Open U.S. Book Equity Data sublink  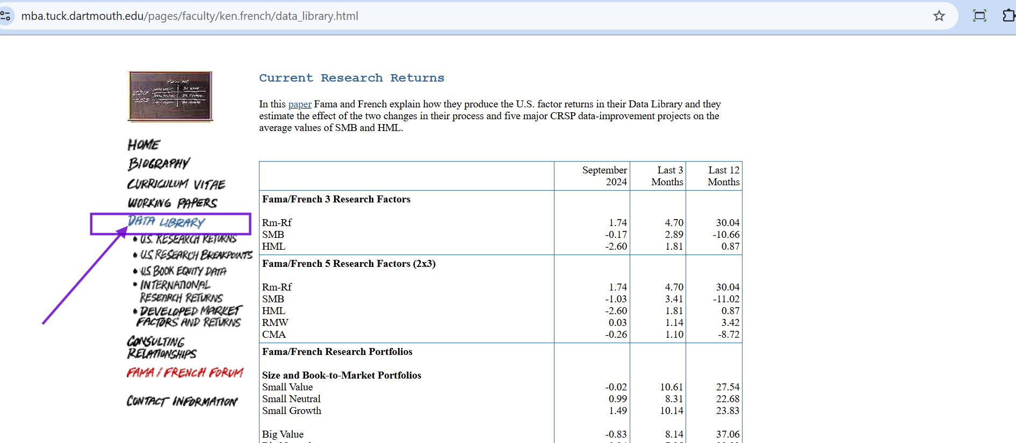tap(183, 271)
